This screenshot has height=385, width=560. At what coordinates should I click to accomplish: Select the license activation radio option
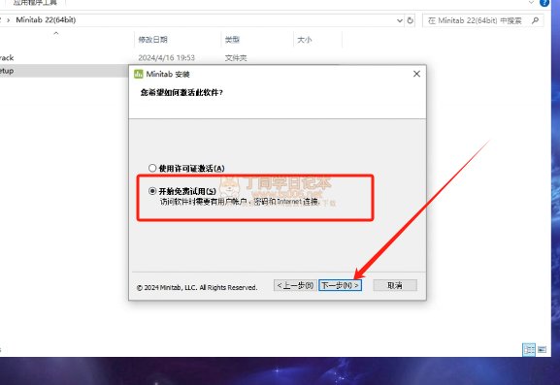coord(152,168)
